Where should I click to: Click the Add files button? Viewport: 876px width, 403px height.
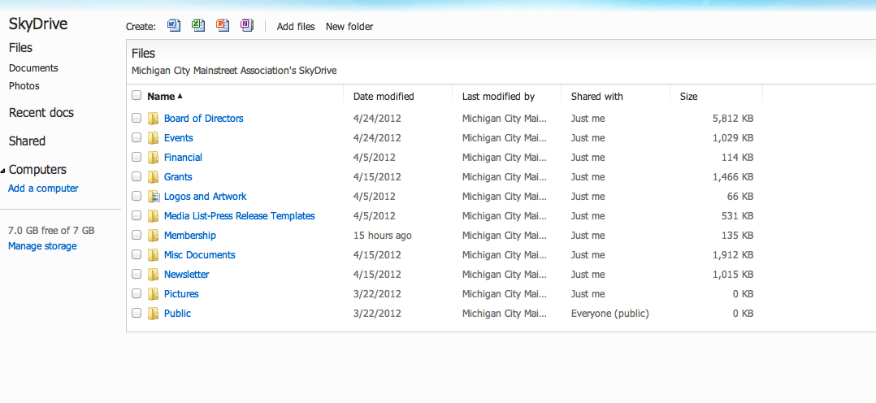click(x=296, y=27)
